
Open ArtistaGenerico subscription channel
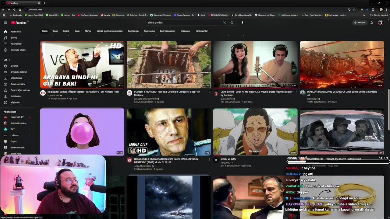tap(19, 123)
